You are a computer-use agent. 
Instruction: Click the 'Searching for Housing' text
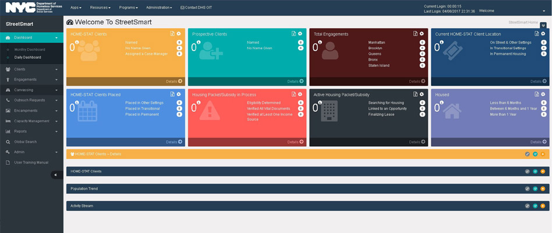(387, 103)
